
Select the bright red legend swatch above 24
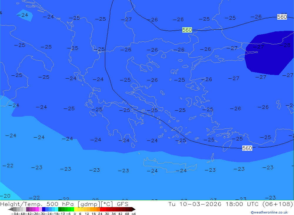(x=101, y=209)
